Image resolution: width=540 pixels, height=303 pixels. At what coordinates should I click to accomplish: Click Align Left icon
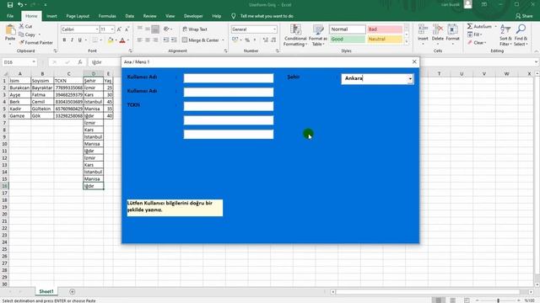139,40
